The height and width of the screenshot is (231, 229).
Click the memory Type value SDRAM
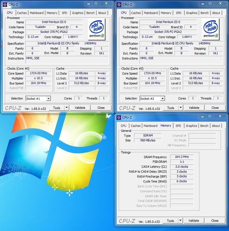click(148, 135)
